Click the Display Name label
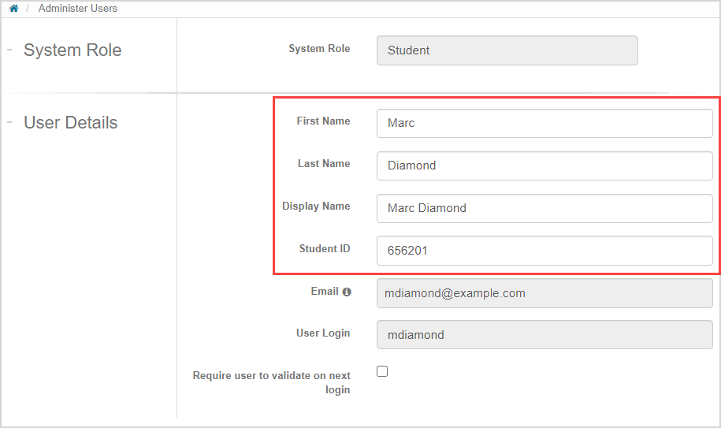This screenshot has width=721, height=428. point(316,207)
